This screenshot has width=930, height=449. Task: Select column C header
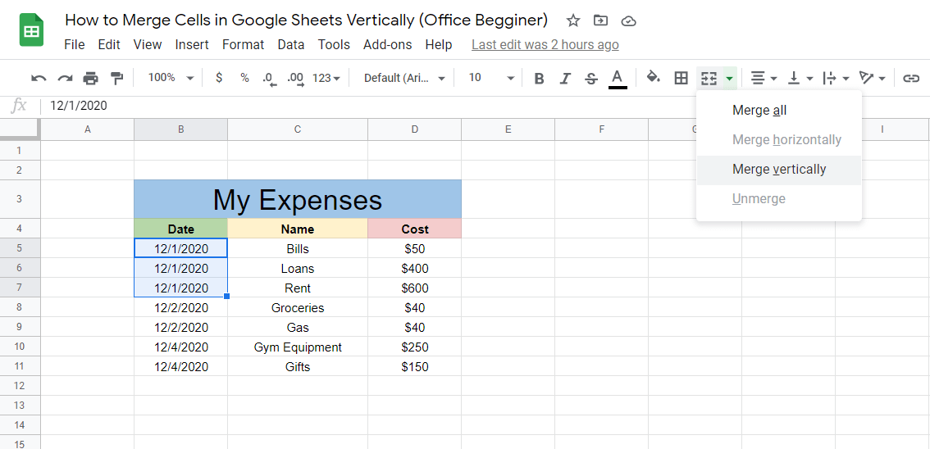[297, 129]
